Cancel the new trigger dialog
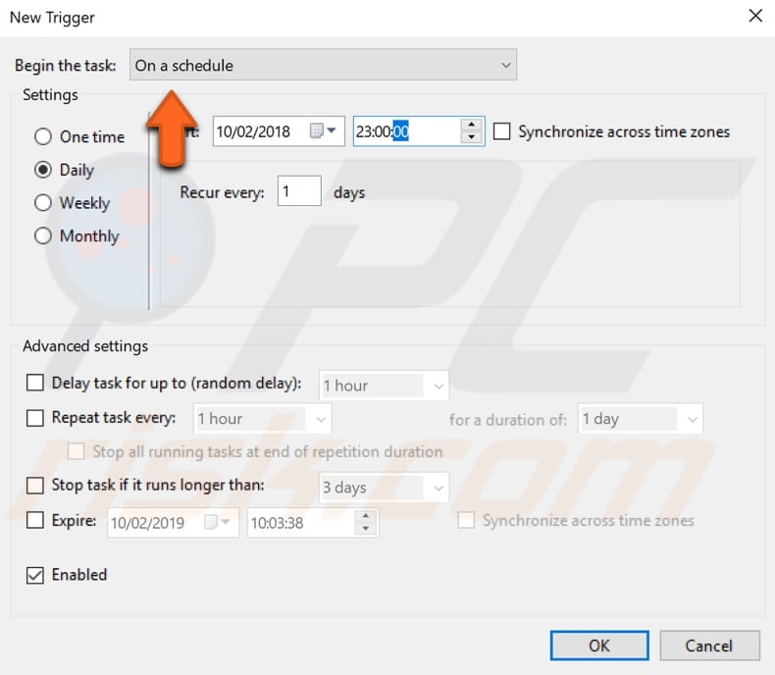The width and height of the screenshot is (775, 675). point(709,646)
